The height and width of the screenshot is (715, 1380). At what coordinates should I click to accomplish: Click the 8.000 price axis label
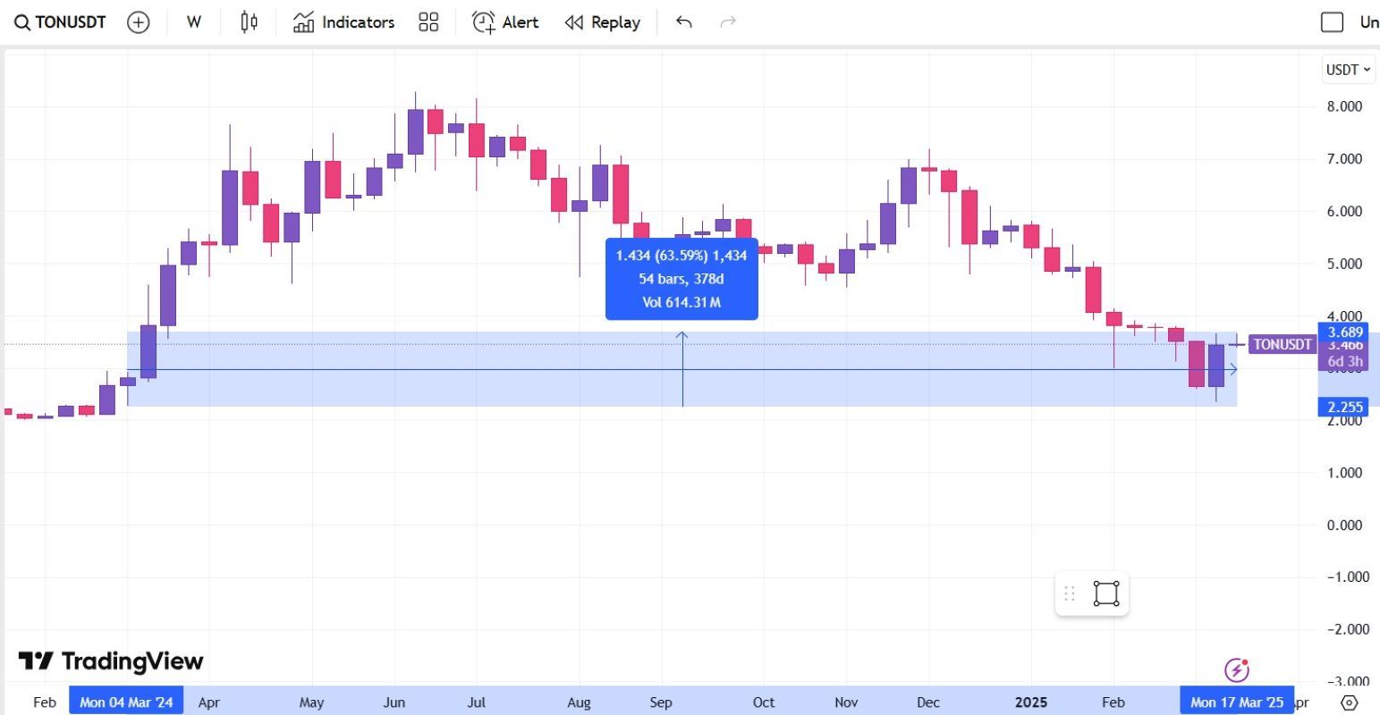click(x=1344, y=106)
